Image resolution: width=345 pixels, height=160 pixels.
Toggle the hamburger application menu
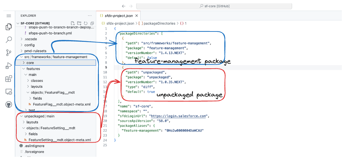pyautogui.click(x=9, y=16)
